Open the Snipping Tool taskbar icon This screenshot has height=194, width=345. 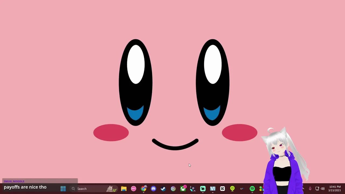coord(193,189)
